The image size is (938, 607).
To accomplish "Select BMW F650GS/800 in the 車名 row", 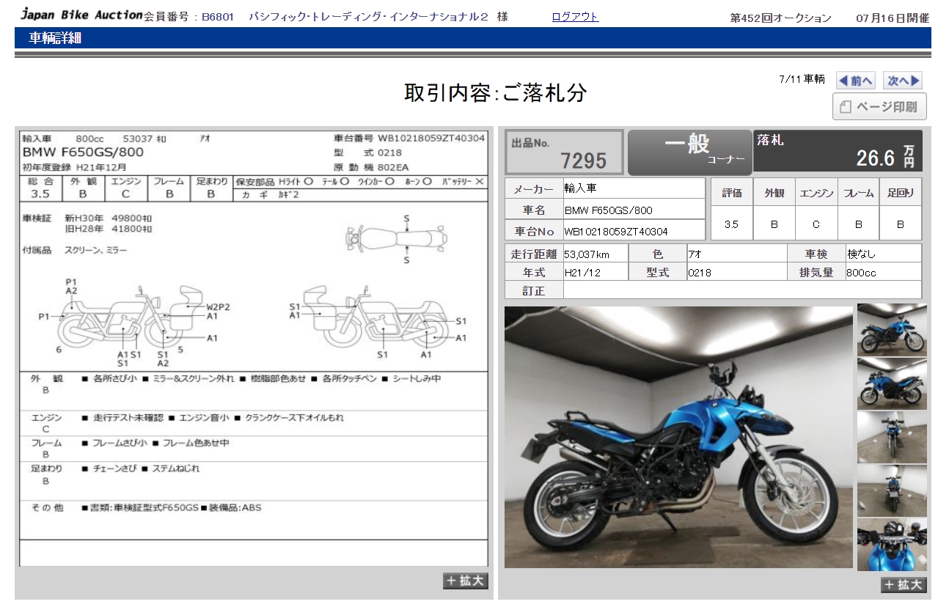I will (x=608, y=210).
